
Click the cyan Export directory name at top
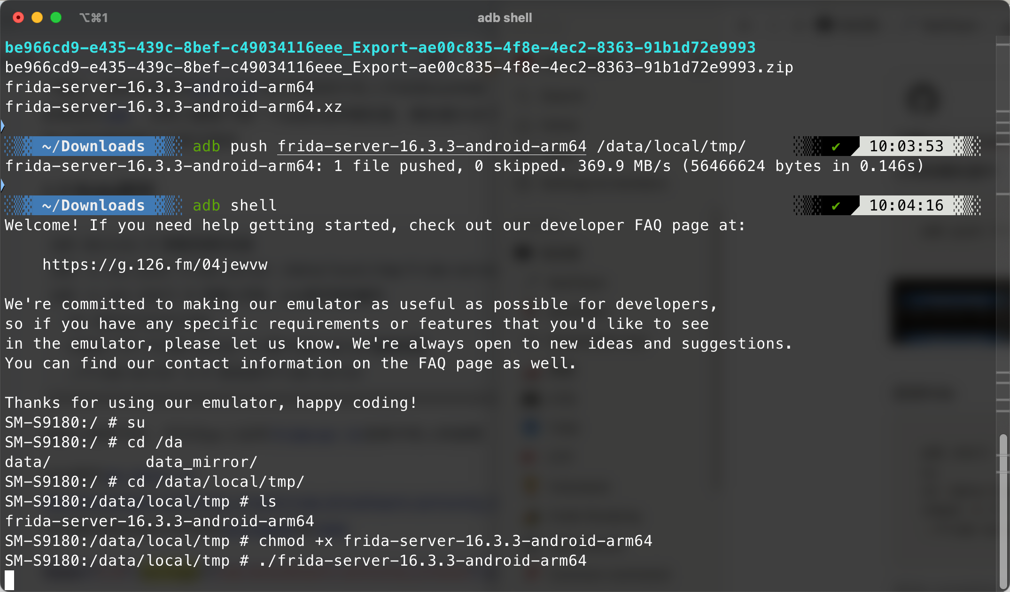coord(380,47)
